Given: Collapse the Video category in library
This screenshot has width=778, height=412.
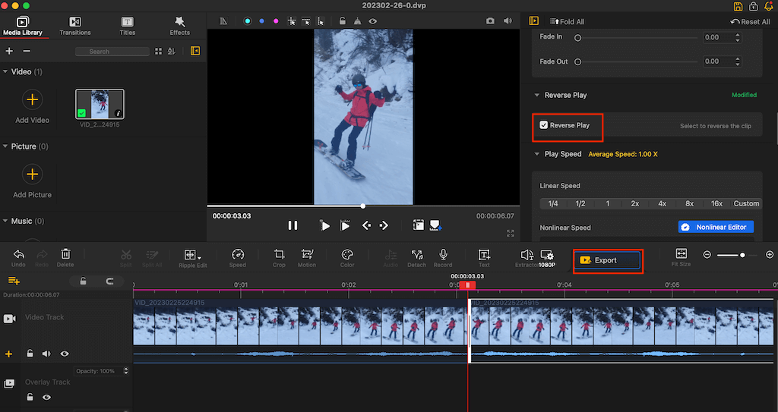Looking at the screenshot, I should (5, 72).
